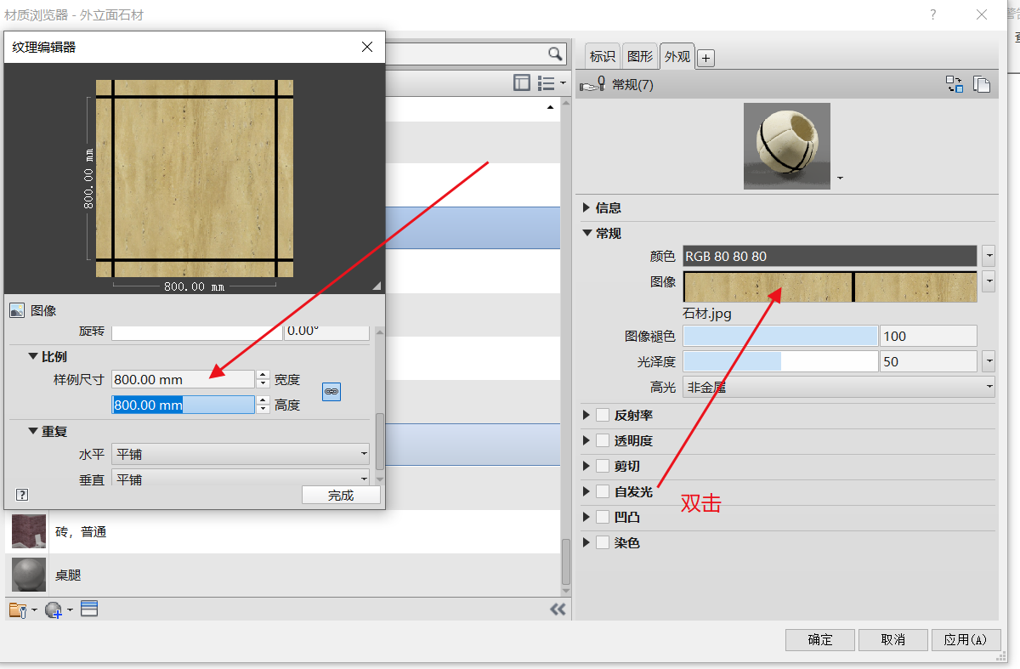Viewport: 1020px width, 669px height.
Task: Open the texture editor help icon
Action: pyautogui.click(x=22, y=495)
